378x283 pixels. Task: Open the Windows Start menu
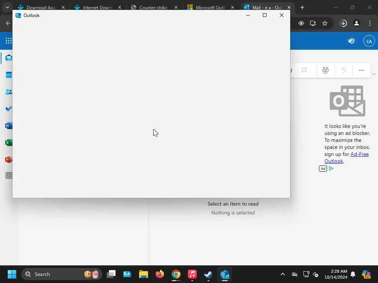[12, 274]
